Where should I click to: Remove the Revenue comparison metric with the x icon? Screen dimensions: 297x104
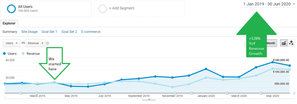click(48, 43)
